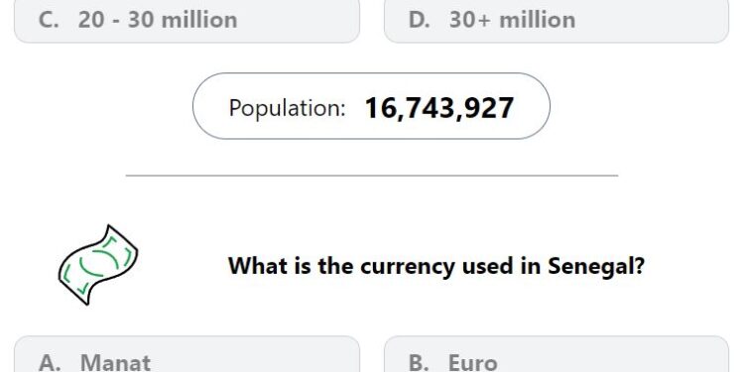The height and width of the screenshot is (372, 744).
Task: Click the Senegal currency question text
Action: [436, 266]
